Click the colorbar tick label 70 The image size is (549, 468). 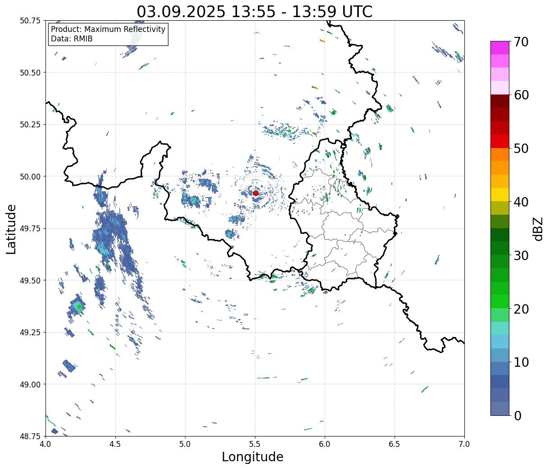(521, 42)
